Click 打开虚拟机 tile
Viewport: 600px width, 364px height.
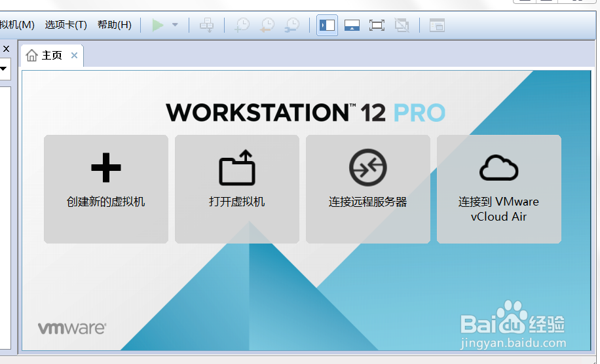(237, 189)
